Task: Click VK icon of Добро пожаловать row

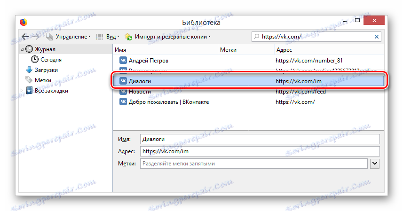Action: (123, 102)
